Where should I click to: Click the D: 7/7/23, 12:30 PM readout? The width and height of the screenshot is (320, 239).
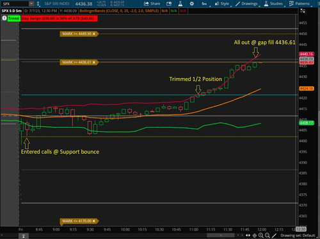(x=40, y=11)
